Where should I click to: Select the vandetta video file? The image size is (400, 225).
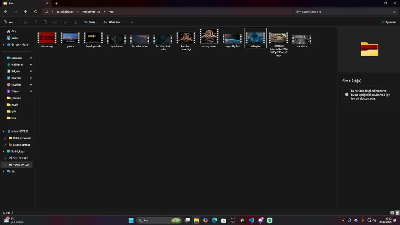[x=302, y=41]
